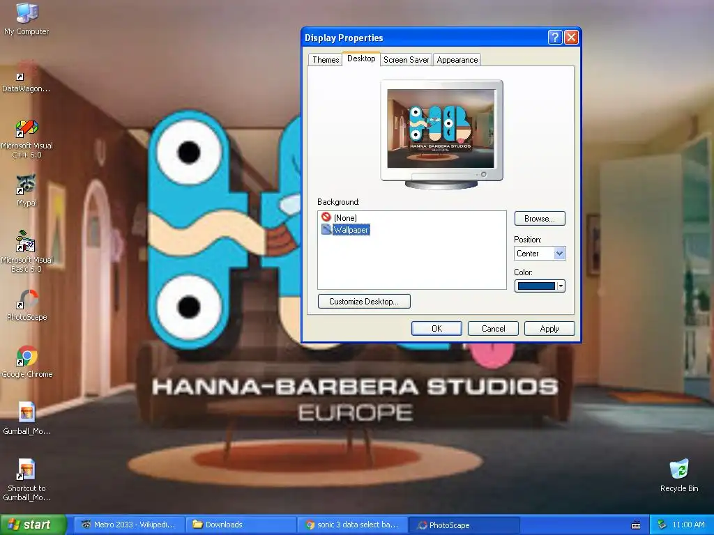This screenshot has width=714, height=535.
Task: Click Customize Desktop... button
Action: tap(364, 302)
